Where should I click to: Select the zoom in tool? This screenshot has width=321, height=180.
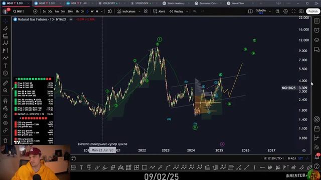point(6,90)
